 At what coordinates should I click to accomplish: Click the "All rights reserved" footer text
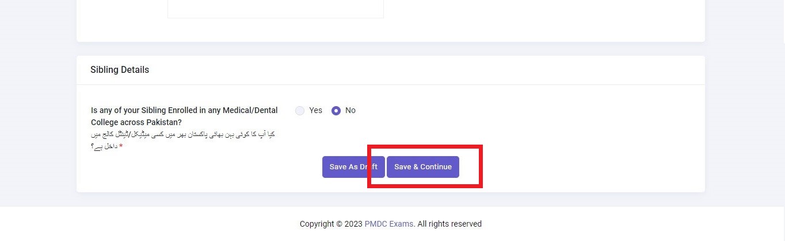449,224
